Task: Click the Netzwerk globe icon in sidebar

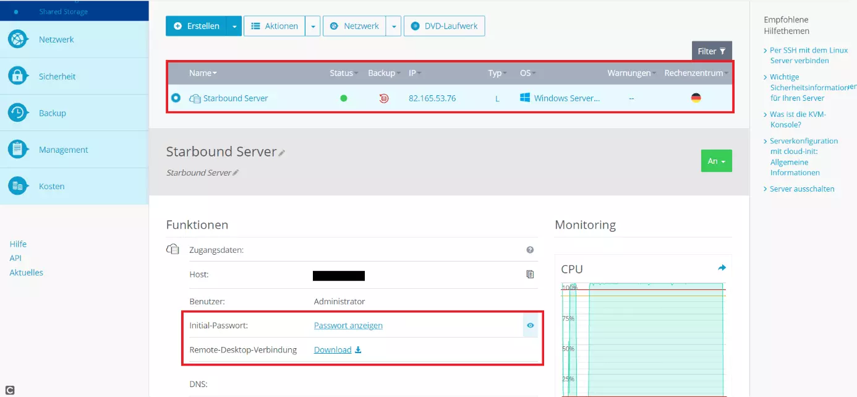Action: click(18, 40)
